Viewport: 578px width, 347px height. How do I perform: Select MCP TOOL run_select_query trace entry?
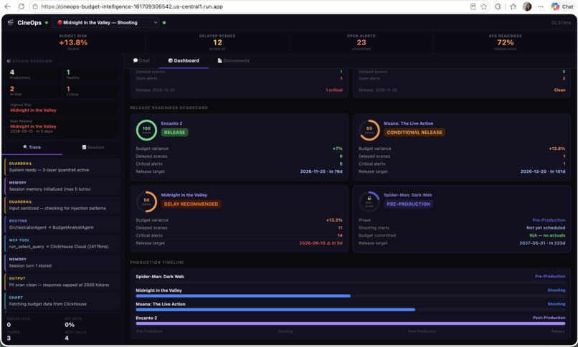click(x=62, y=244)
